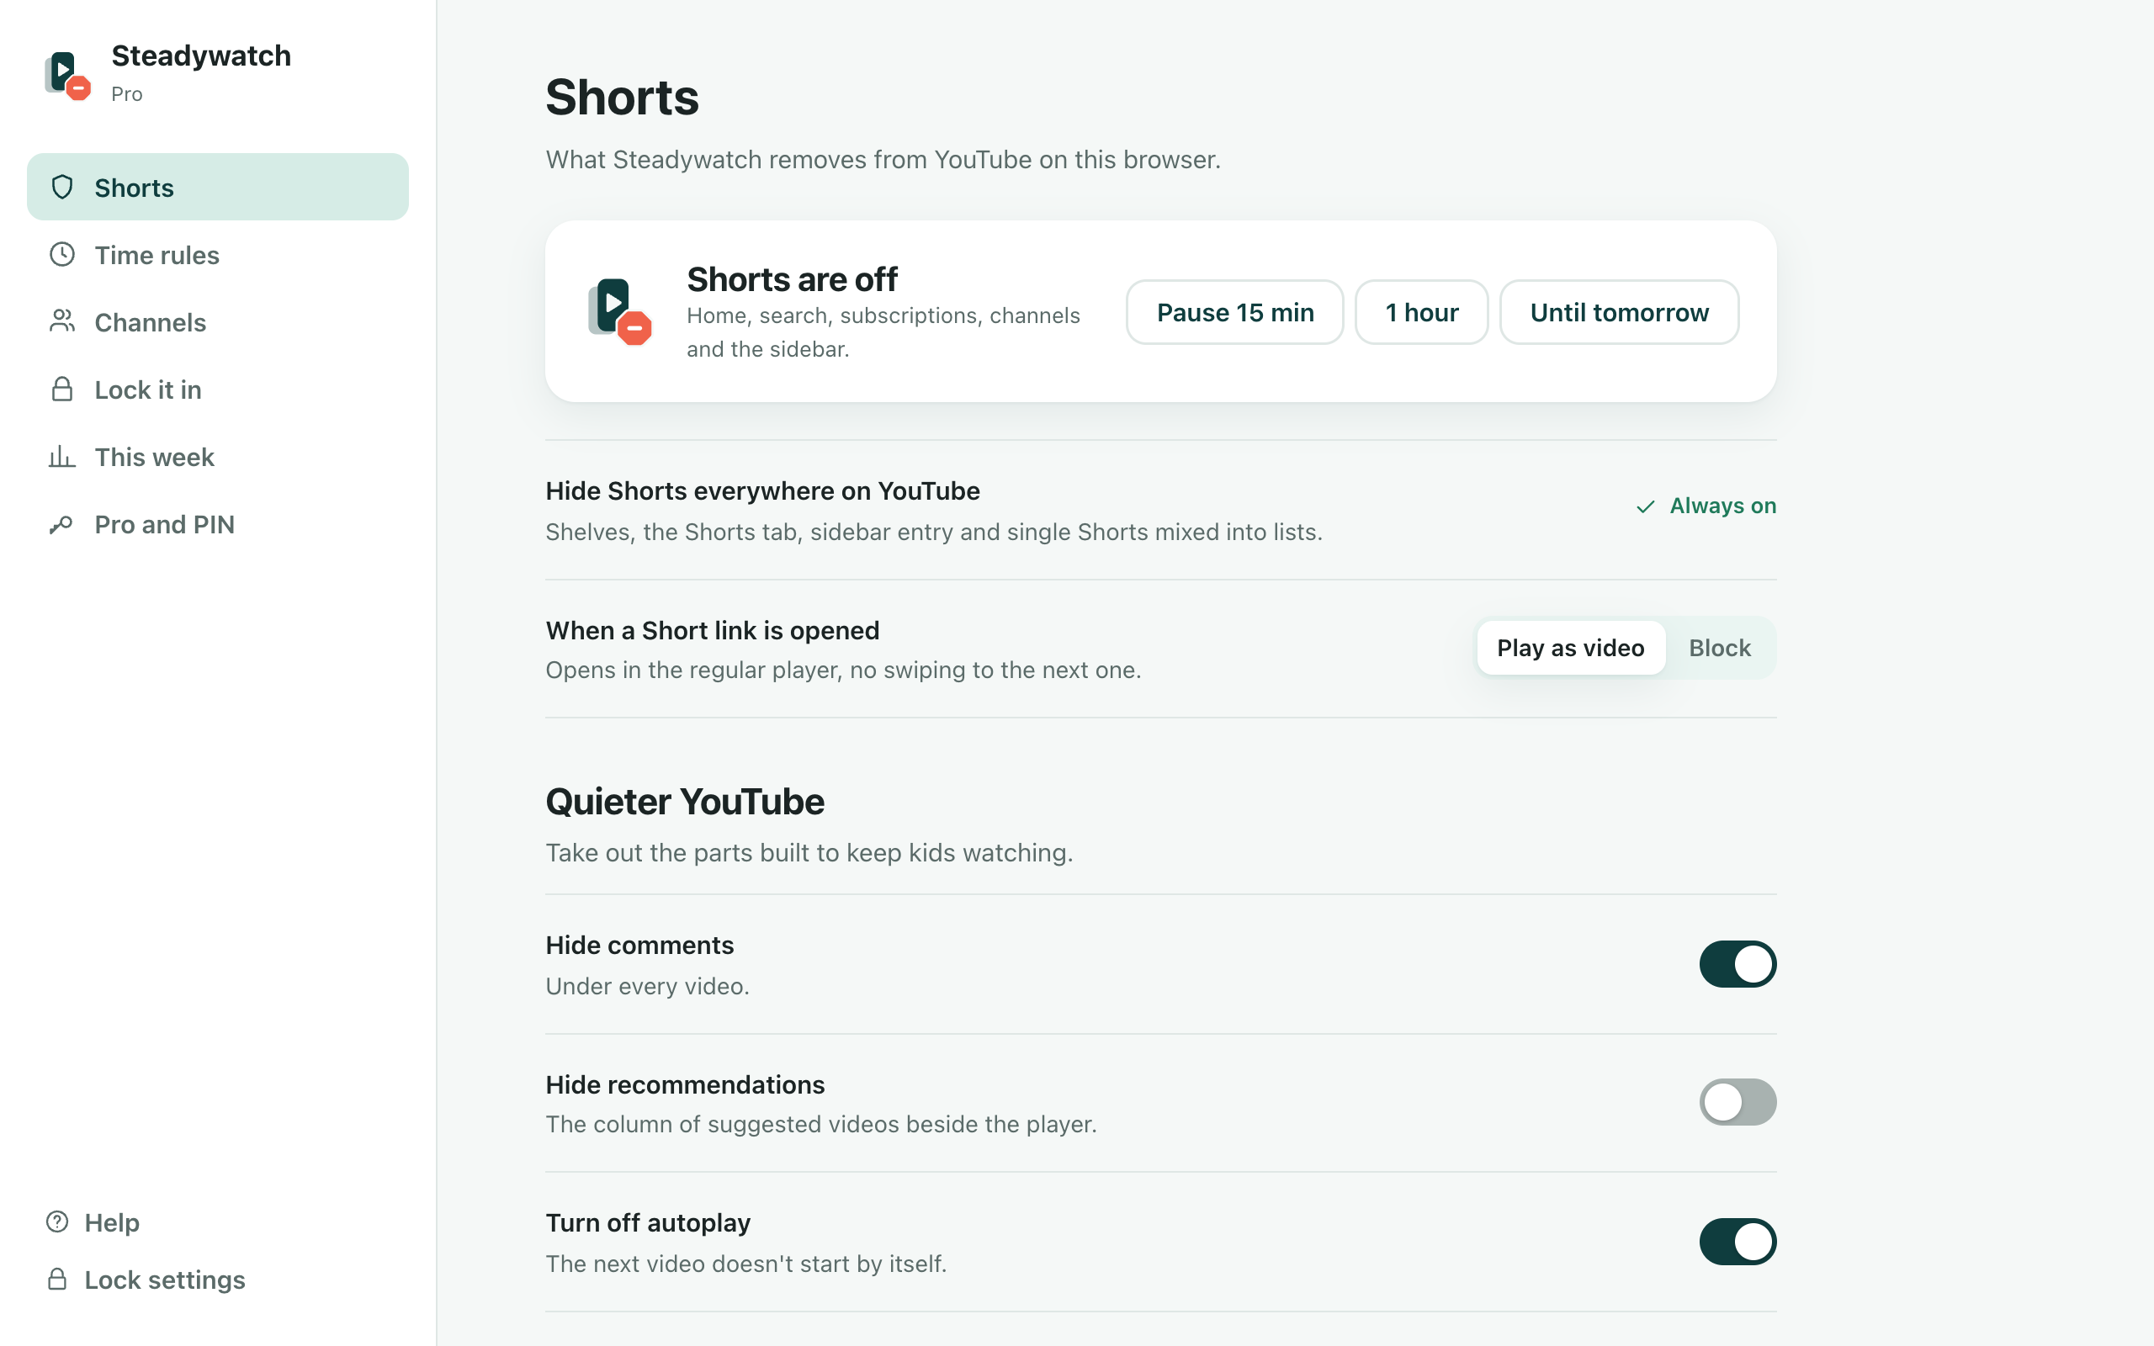Click the Always on checkmark icon

pos(1645,506)
